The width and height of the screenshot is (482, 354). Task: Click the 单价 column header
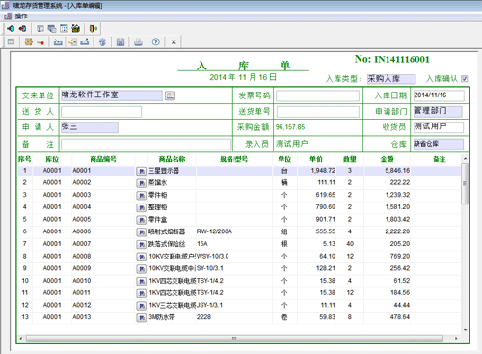click(x=316, y=159)
